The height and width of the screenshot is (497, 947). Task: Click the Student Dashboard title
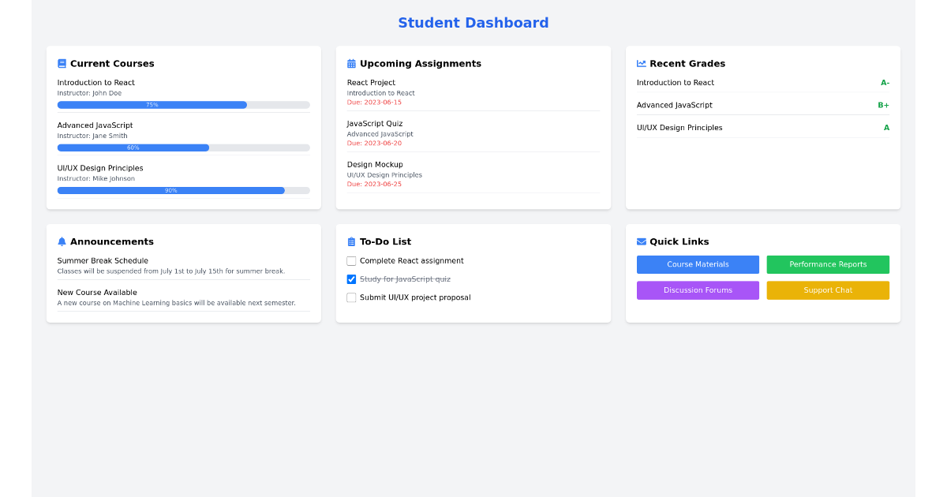(473, 23)
